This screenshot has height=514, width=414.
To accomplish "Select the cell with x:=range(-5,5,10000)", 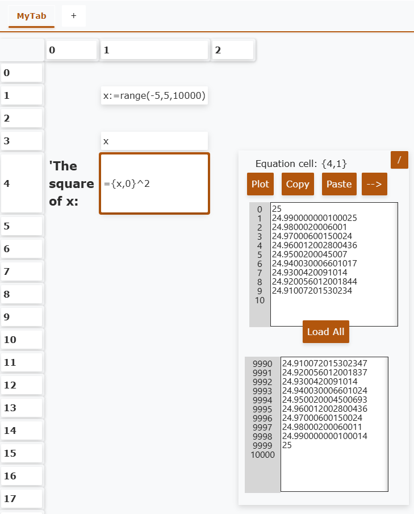I will pos(154,95).
